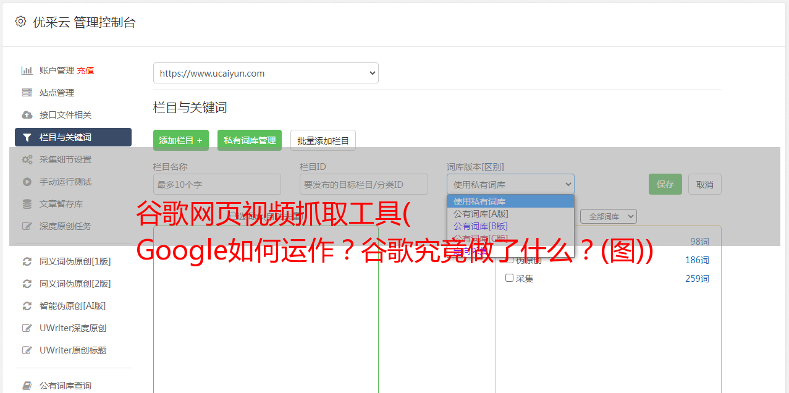This screenshot has width=789, height=393.
Task: Open 账户管理 in the sidebar
Action: tap(57, 70)
